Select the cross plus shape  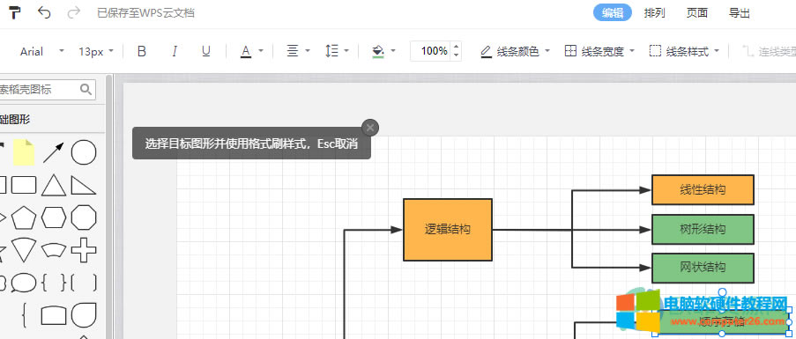(84, 250)
